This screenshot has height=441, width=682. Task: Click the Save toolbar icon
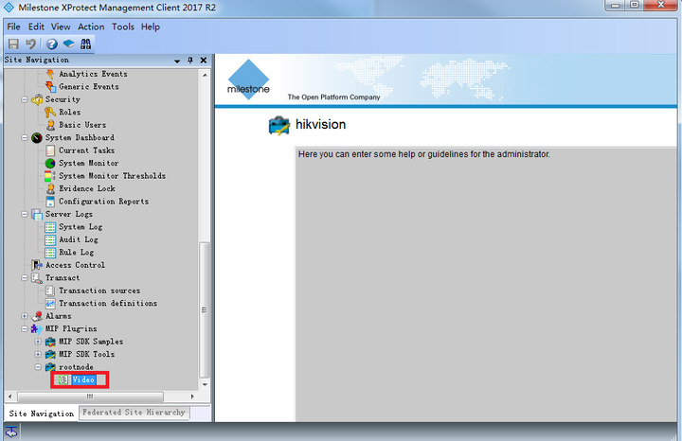[x=13, y=44]
